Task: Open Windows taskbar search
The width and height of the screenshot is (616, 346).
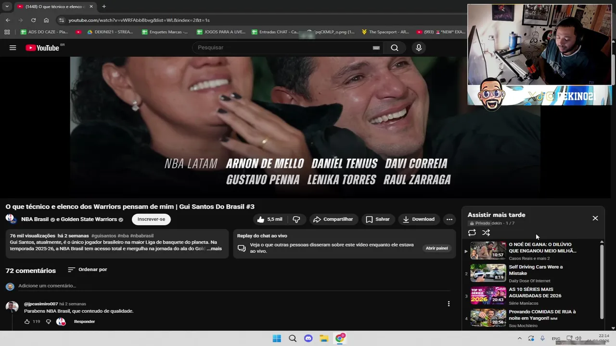Action: coord(293,338)
